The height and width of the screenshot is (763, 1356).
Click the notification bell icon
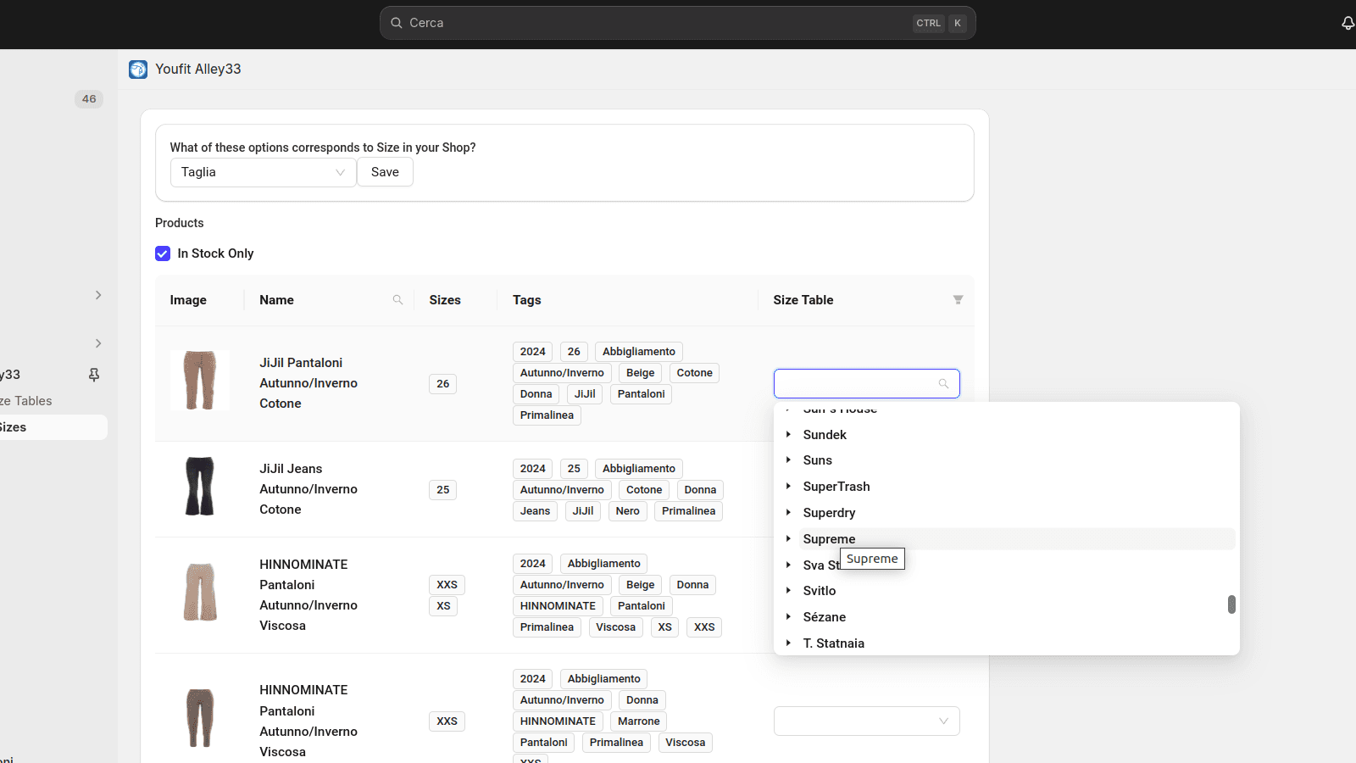(1347, 23)
